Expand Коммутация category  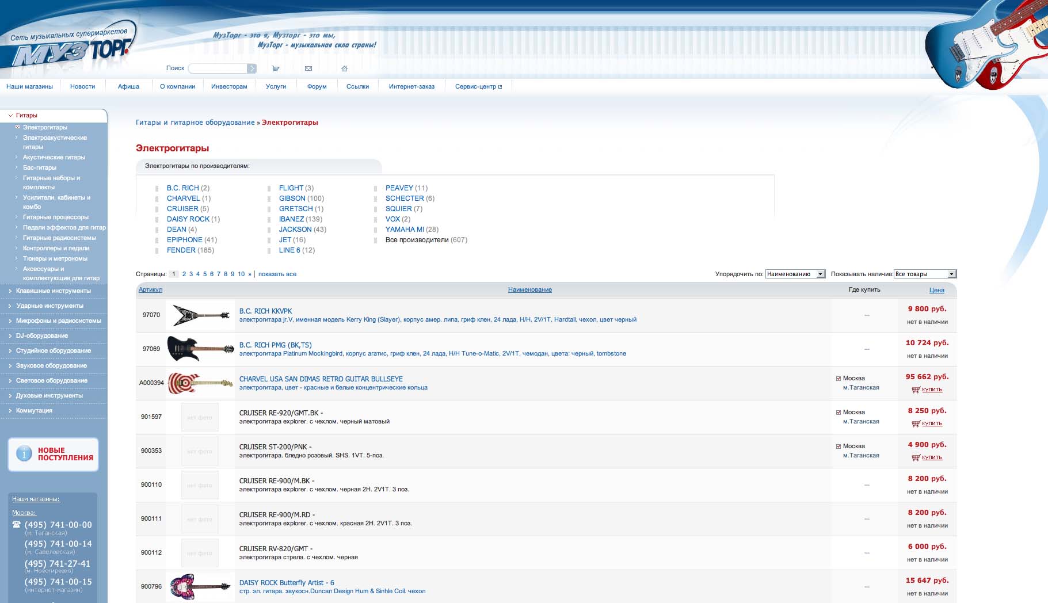coord(34,411)
